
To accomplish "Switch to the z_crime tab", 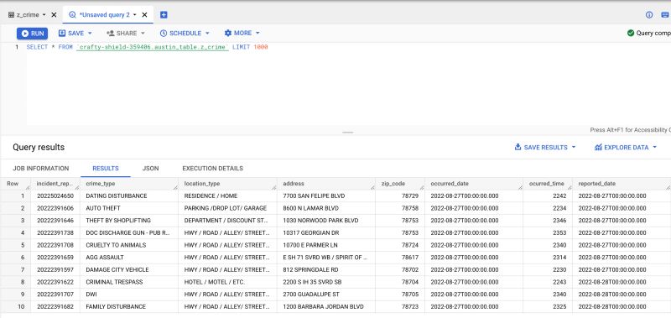I will pyautogui.click(x=28, y=14).
